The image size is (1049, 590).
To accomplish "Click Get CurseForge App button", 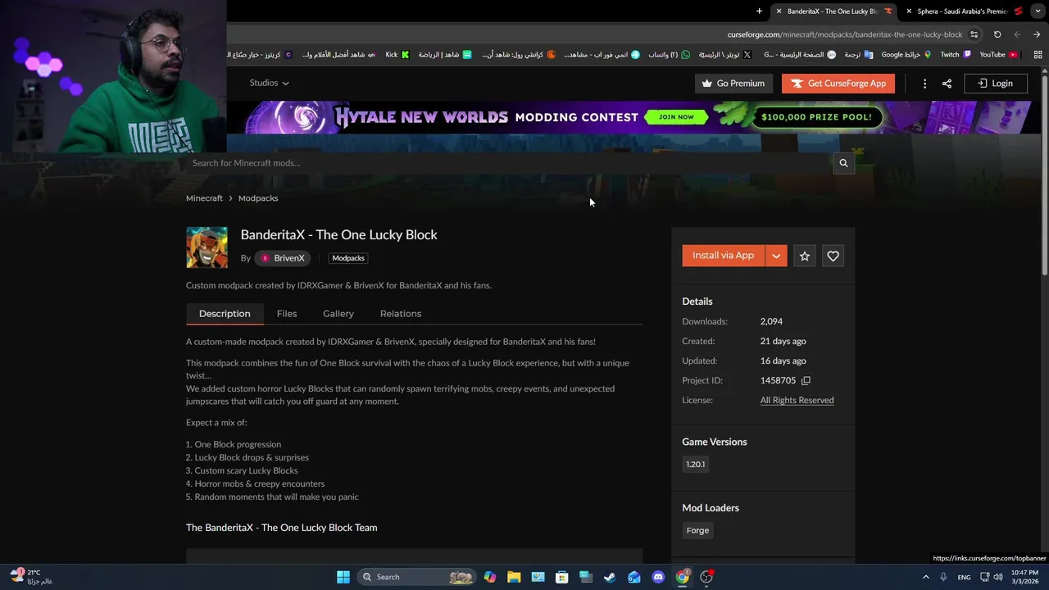I will (x=838, y=84).
